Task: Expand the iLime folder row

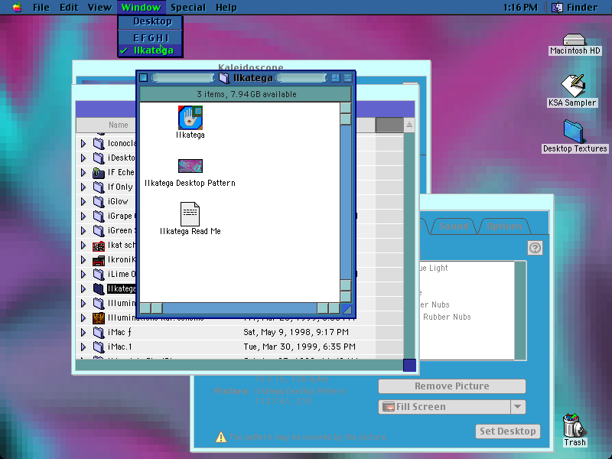Action: 83,275
